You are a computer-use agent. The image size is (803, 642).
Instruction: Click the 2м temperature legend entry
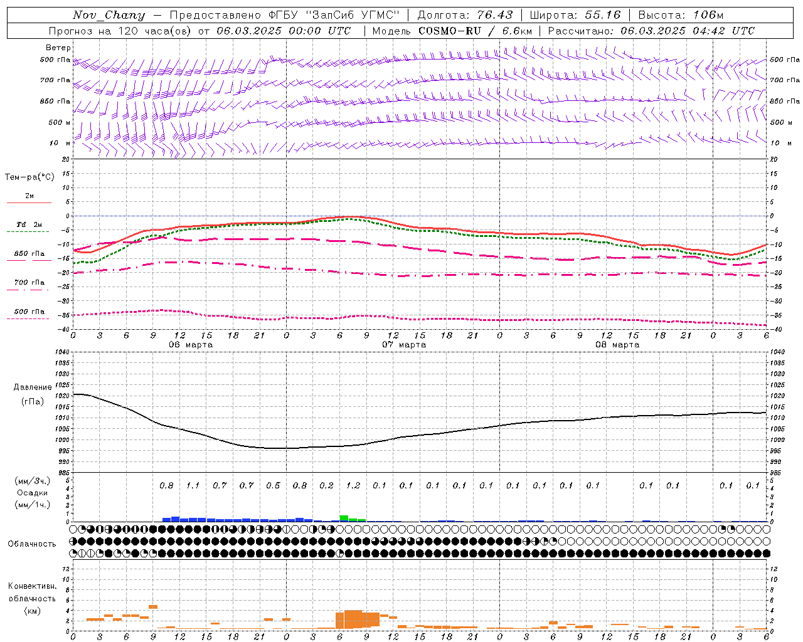[29, 196]
